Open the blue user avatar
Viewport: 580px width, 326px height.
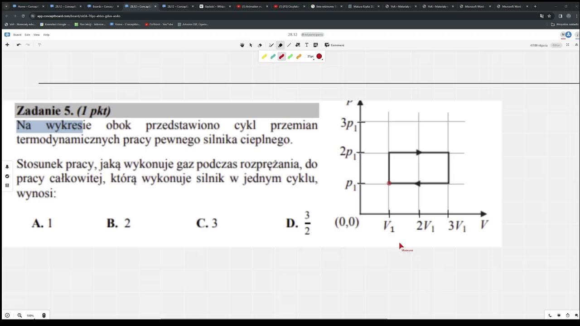[569, 35]
